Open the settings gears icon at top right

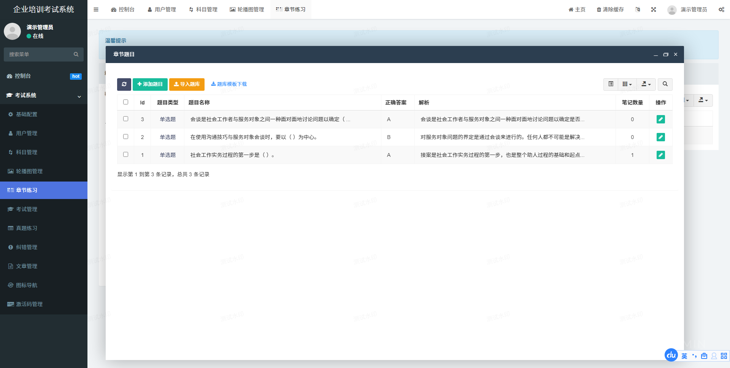click(x=721, y=9)
